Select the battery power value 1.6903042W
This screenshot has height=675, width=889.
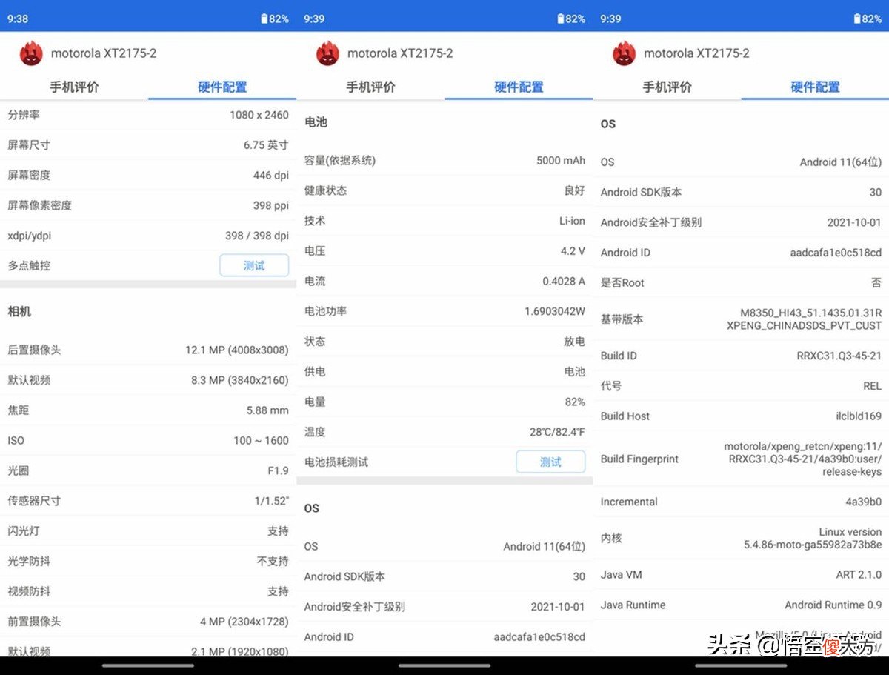click(x=555, y=311)
